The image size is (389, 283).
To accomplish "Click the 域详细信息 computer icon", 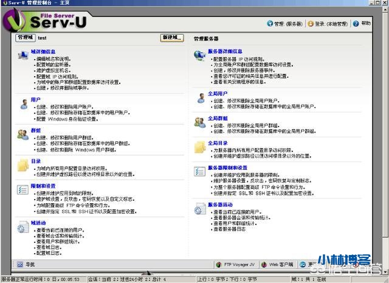I will 23,55.
